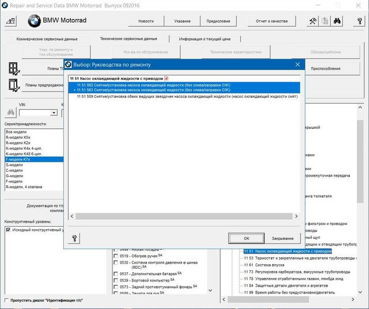369x309 pixels.
Task: Select tree item '11 73 Регулировка карбюратора'
Action: (297, 272)
